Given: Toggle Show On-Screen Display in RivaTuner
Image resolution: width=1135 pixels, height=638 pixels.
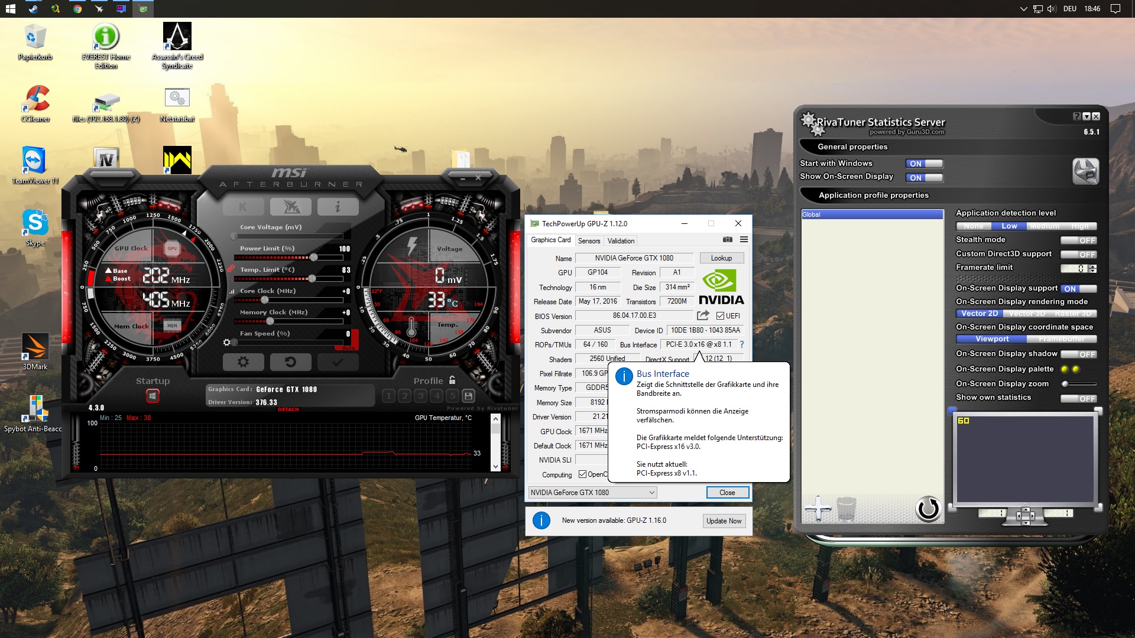Looking at the screenshot, I should point(924,178).
